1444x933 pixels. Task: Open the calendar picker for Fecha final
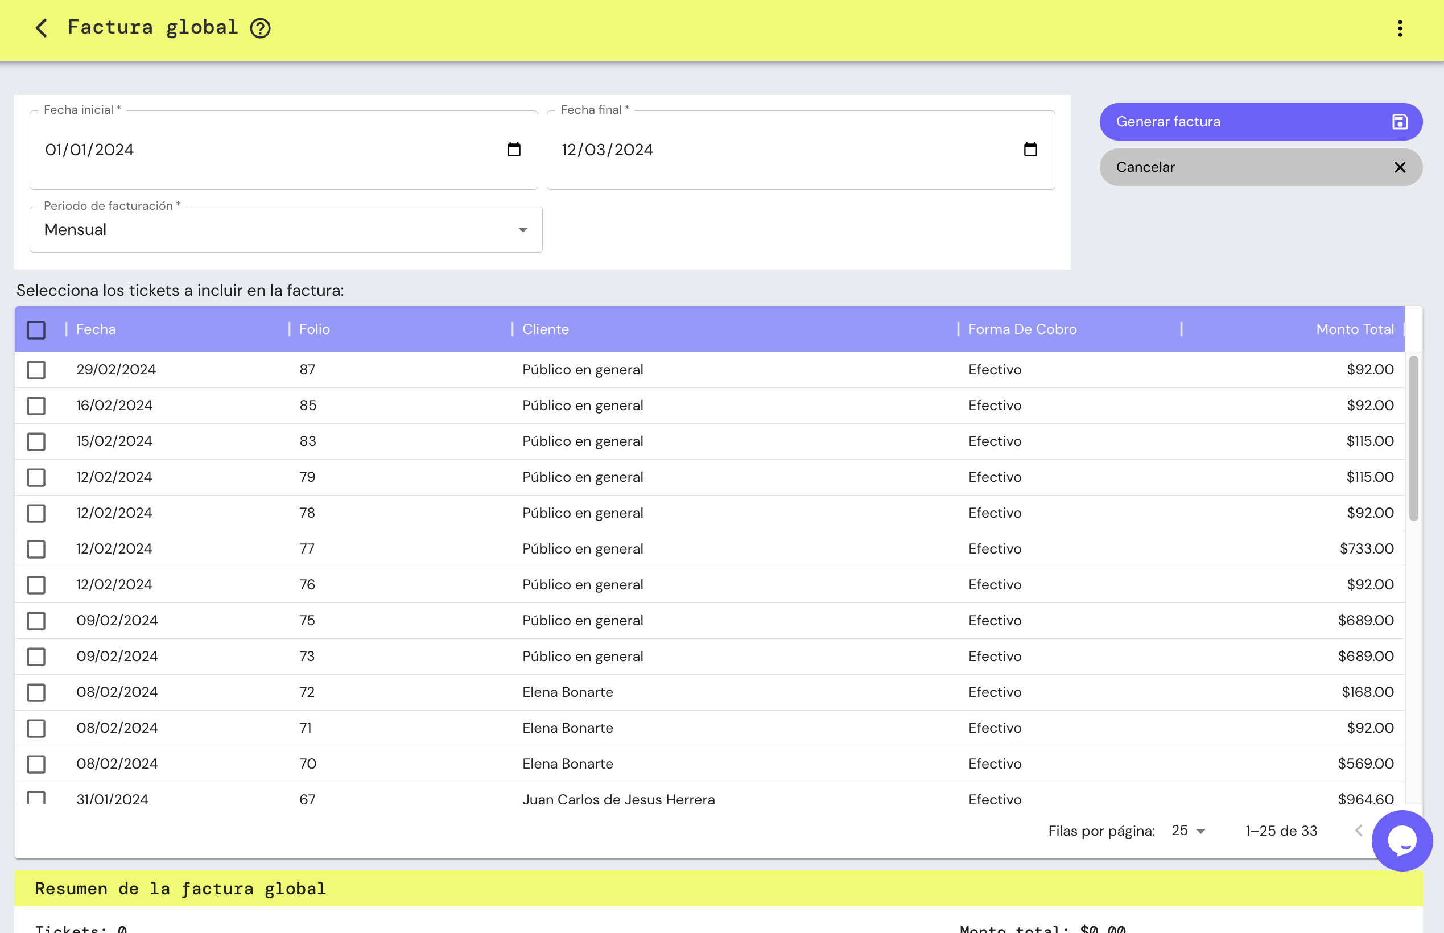(x=1032, y=149)
